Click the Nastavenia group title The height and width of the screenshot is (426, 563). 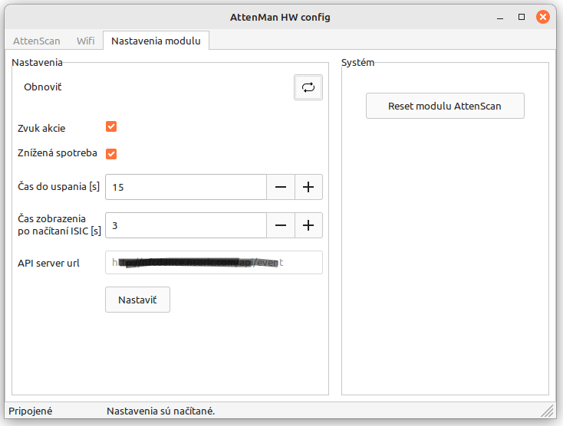[37, 62]
